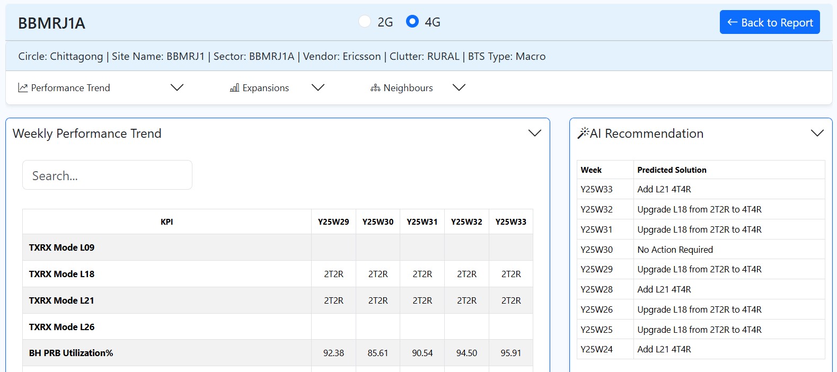Select the 4G radio button
Screen dimensions: 837x372
[412, 22]
